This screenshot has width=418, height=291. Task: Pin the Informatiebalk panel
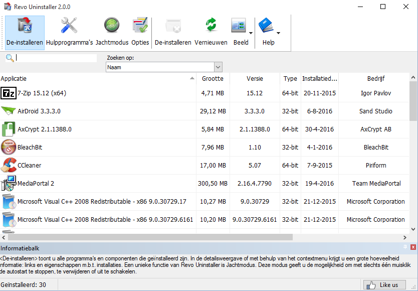coord(405,247)
